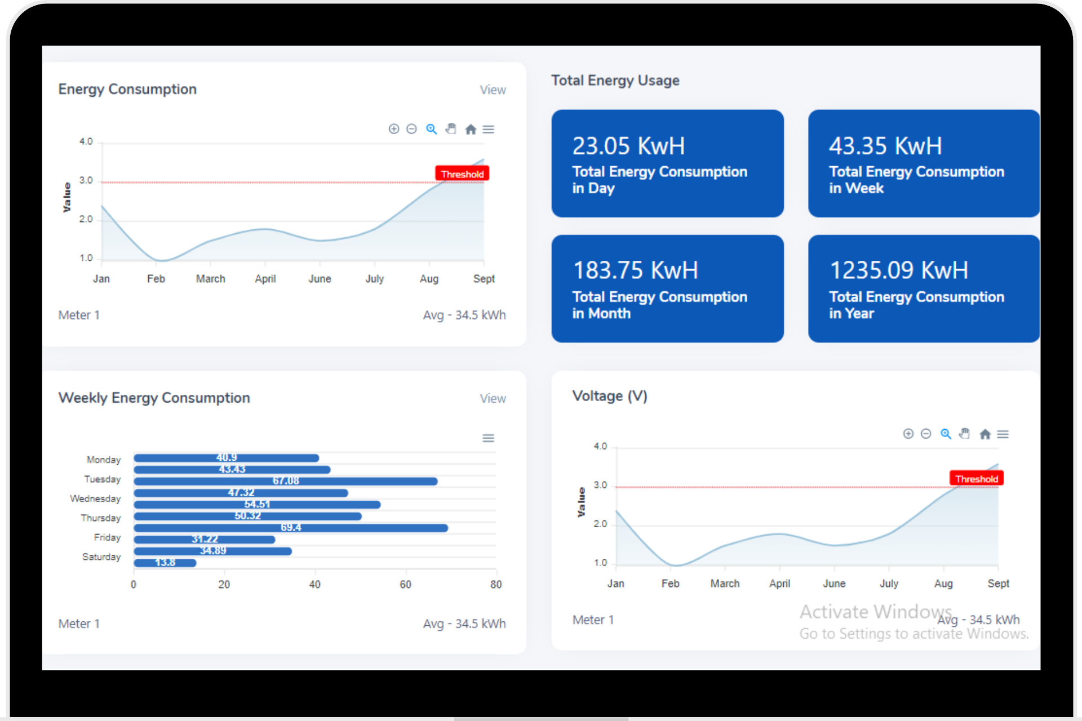Open View link for Energy Consumption

[493, 90]
